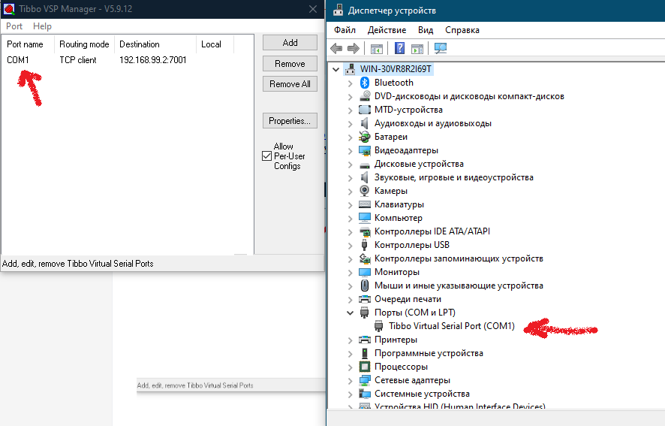Click the Видеоадаптеры display adapter icon
The height and width of the screenshot is (426, 665).
[x=364, y=150]
